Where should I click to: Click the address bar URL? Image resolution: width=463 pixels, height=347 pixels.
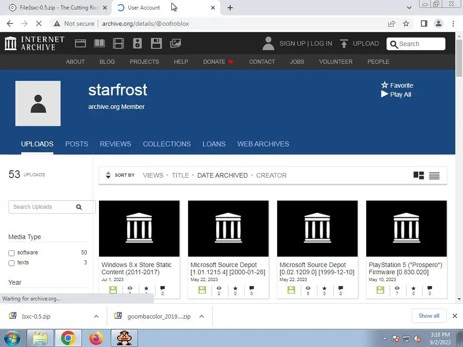pos(145,23)
